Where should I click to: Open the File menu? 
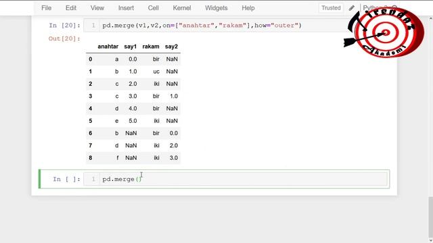click(x=47, y=8)
